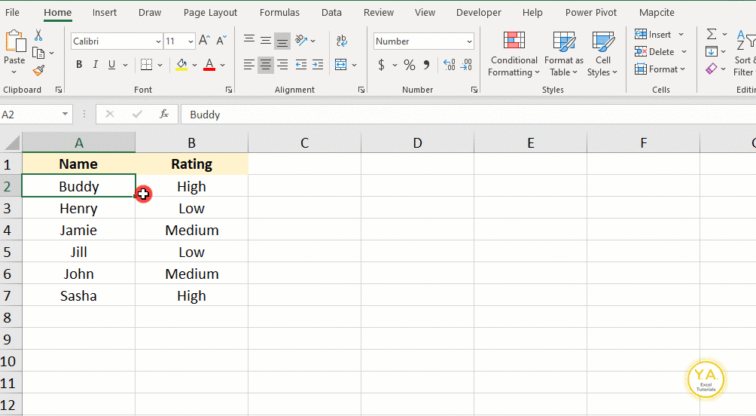Click the Insert Function fx icon
756x416 pixels.
click(164, 115)
